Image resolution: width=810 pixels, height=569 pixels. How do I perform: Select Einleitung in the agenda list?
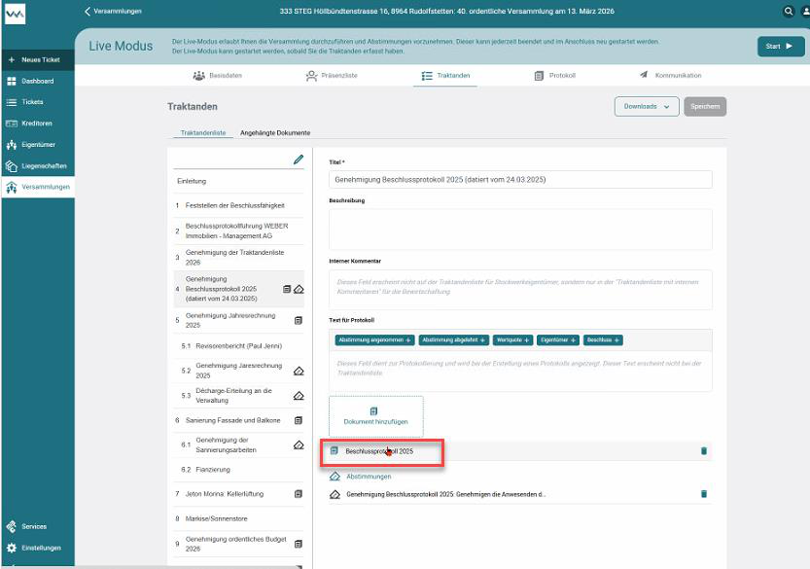tap(238, 181)
